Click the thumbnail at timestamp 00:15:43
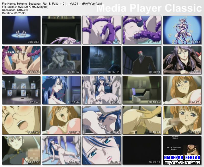This screenshot has width=204, height=167. [21, 120]
